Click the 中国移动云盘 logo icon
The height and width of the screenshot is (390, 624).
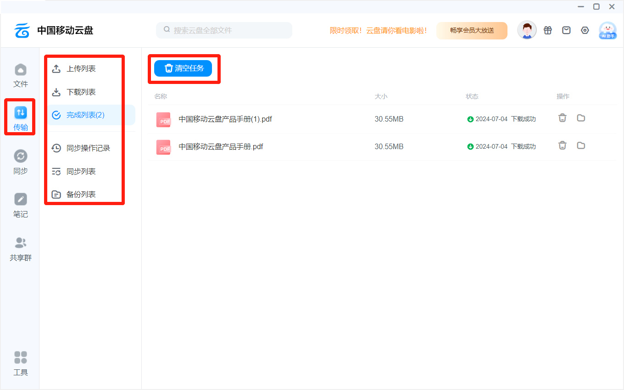(x=22, y=30)
